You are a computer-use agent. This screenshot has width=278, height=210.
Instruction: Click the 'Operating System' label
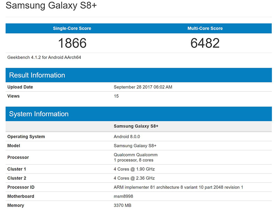tap(26, 137)
